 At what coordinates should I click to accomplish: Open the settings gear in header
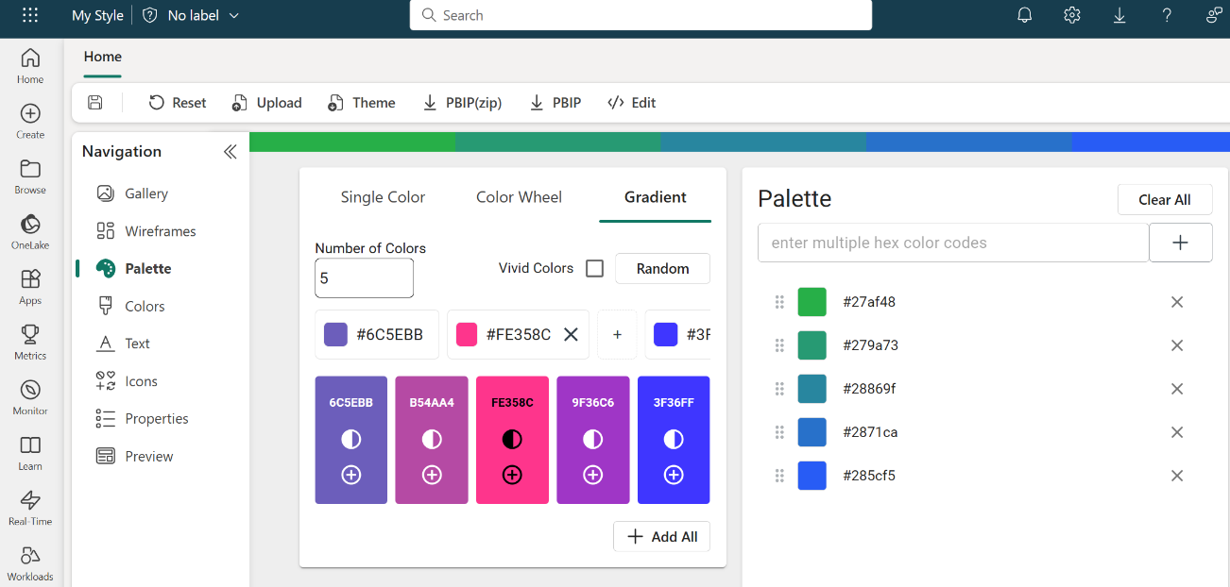click(x=1072, y=15)
